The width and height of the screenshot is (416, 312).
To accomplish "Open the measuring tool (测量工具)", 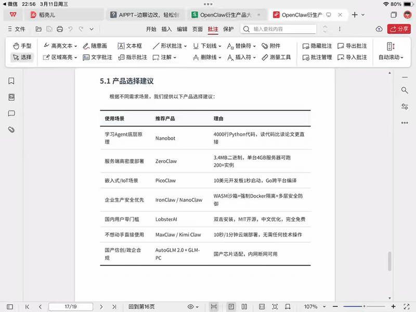I will (276, 57).
